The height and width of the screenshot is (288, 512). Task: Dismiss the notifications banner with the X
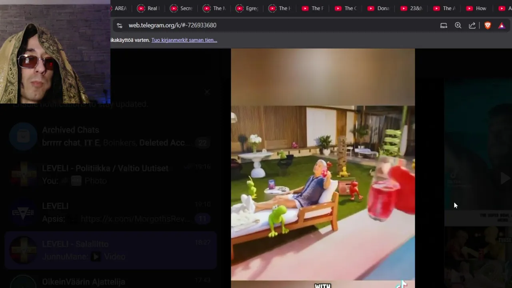[207, 92]
